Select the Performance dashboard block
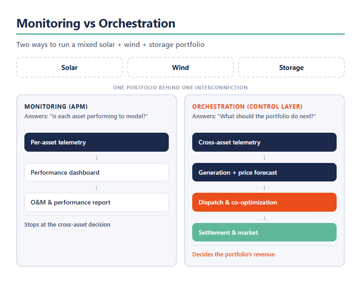 click(97, 172)
